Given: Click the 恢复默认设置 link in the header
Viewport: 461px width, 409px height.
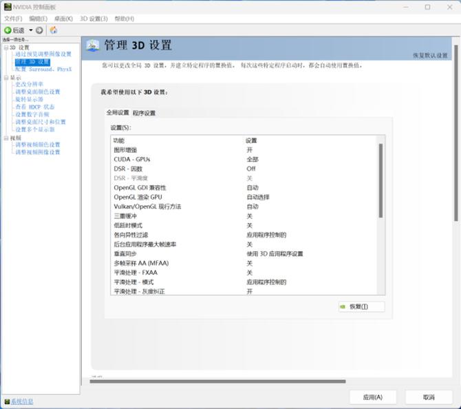Looking at the screenshot, I should click(x=430, y=55).
